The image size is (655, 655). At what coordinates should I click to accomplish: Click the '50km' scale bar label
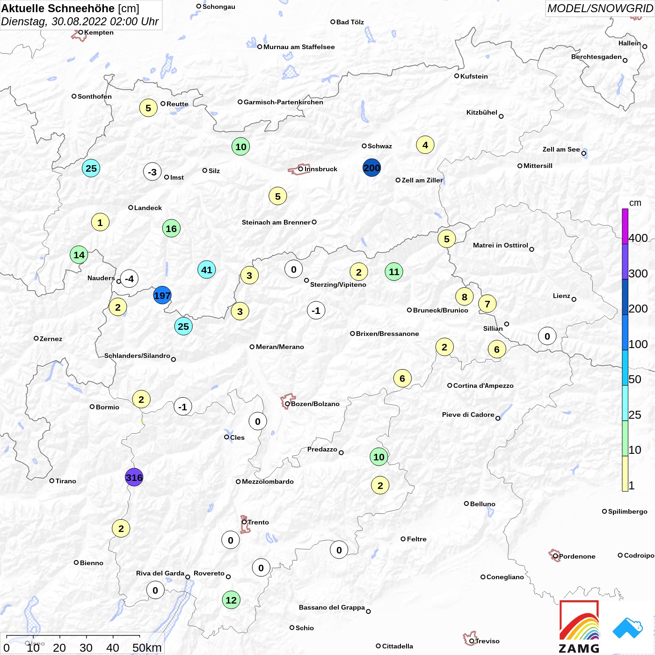coord(147,648)
